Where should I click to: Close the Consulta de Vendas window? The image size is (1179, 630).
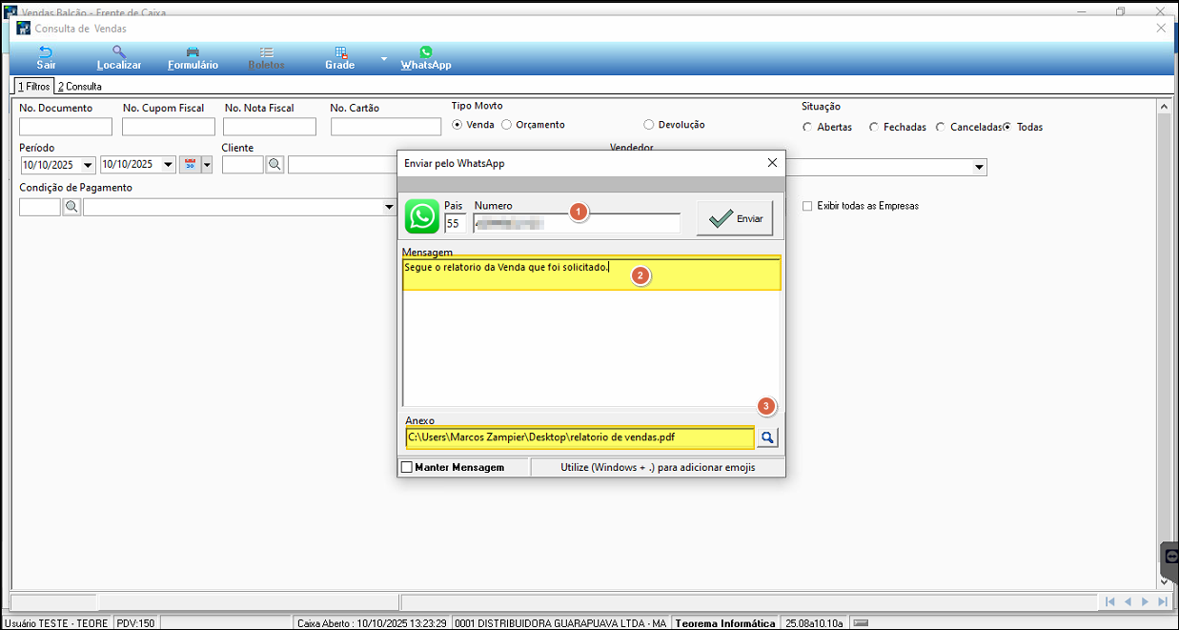(1161, 29)
